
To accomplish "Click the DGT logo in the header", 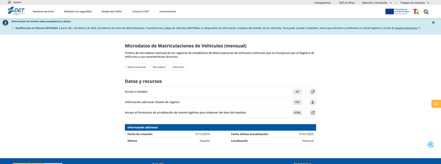I will point(16,11).
